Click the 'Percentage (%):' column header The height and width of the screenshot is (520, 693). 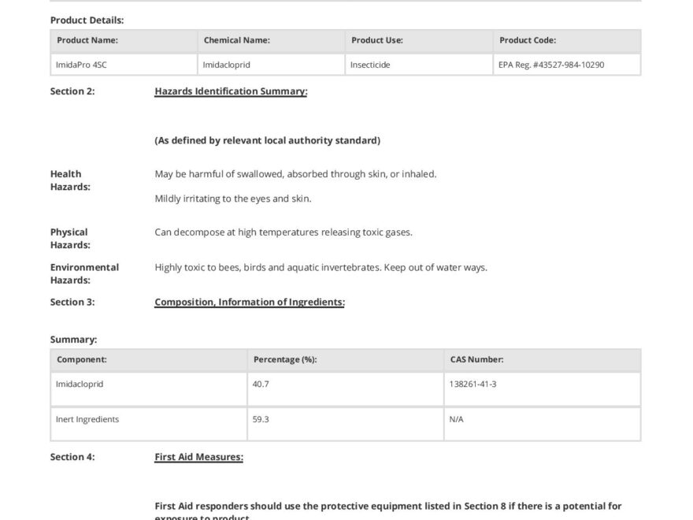click(x=285, y=359)
